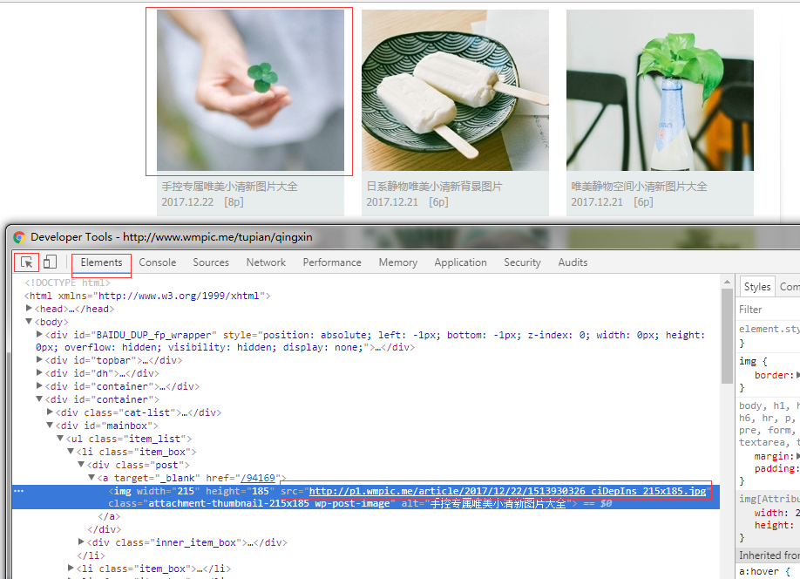Screen dimensions: 800x579
Task: Expand the cat-list div node
Action: click(x=50, y=412)
